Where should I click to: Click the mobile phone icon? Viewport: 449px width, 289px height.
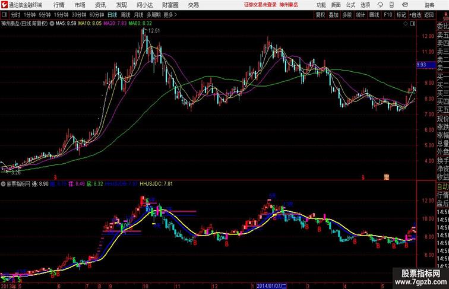tap(391, 5)
